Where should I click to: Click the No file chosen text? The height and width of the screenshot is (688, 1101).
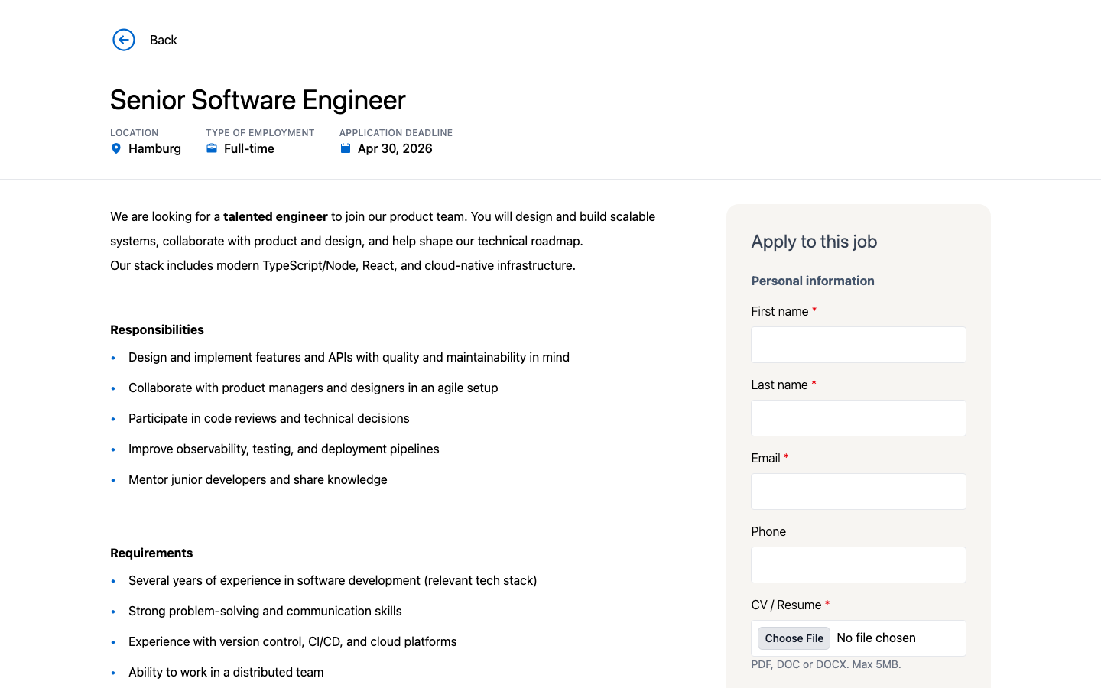tap(876, 638)
